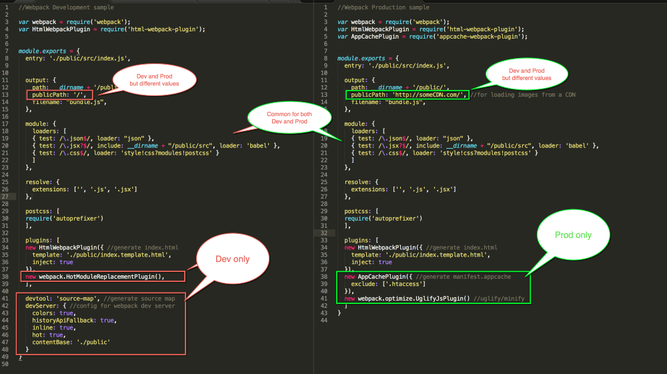The image size is (667, 374).
Task: Click the css loader line in the Development file
Action: pyautogui.click(x=125, y=153)
